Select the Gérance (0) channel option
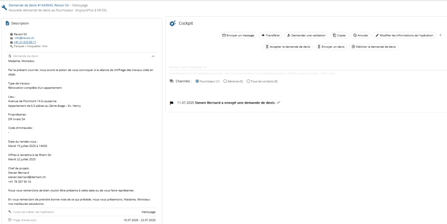The image size is (447, 224). 225,81
